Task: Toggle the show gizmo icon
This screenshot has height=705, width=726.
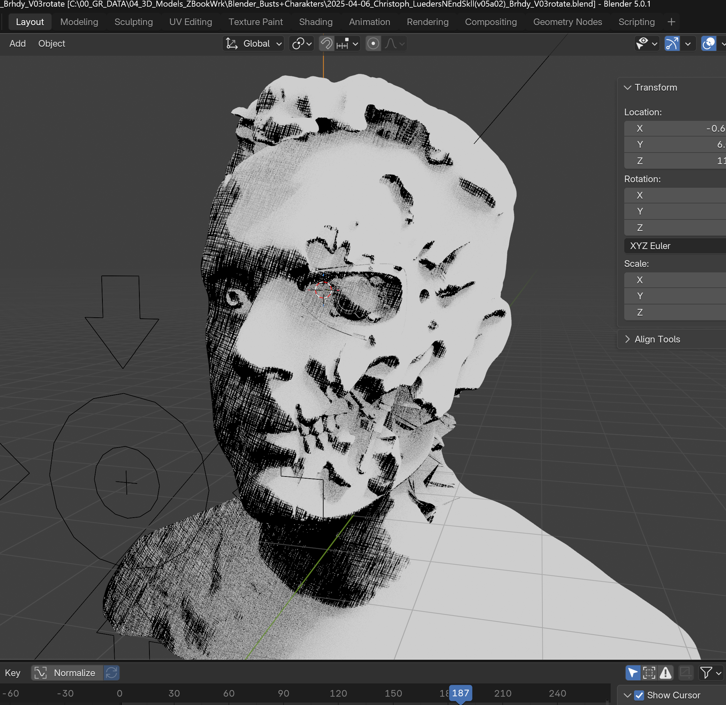Action: click(672, 44)
